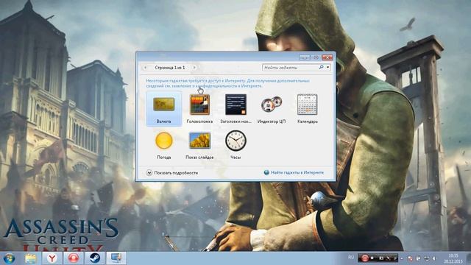Open the red recorder app in taskbar
The image size is (471, 265).
pos(74,258)
